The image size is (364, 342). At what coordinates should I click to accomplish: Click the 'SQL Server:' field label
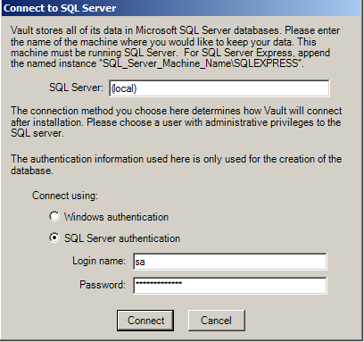(x=76, y=88)
